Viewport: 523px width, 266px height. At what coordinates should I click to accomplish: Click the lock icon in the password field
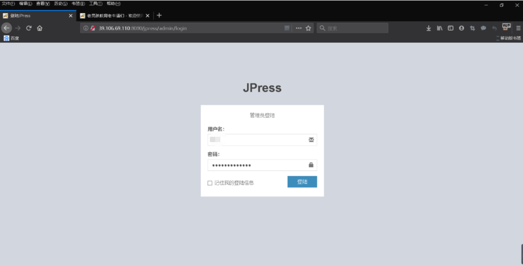pyautogui.click(x=311, y=165)
